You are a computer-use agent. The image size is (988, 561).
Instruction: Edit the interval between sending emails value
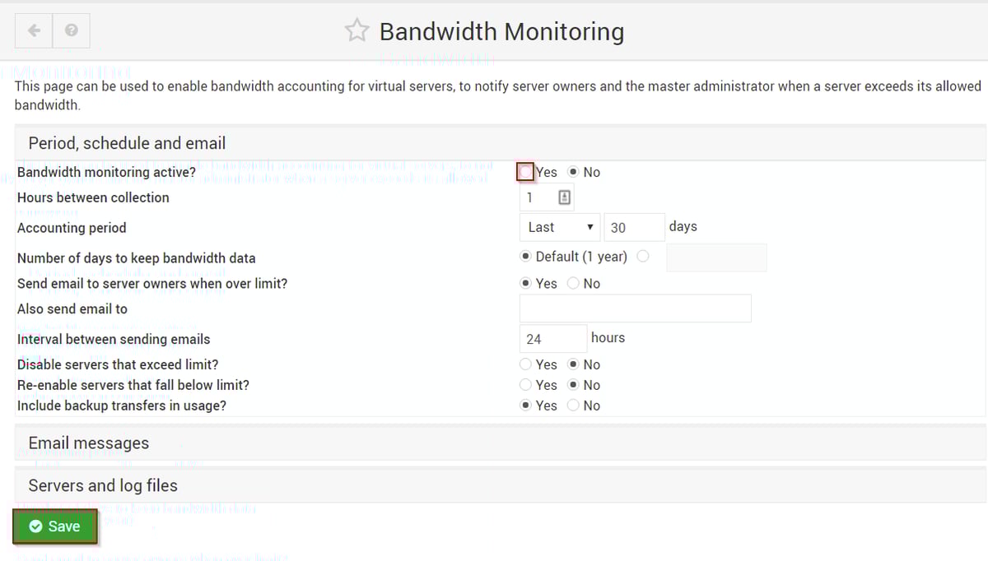click(x=552, y=337)
